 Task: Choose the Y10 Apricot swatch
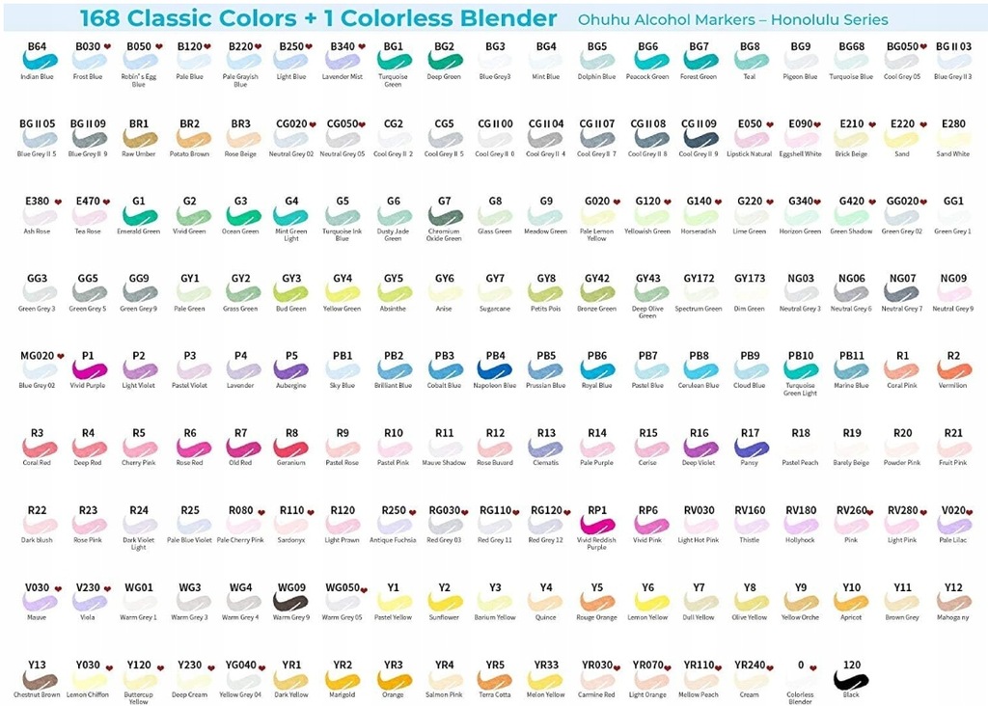(x=852, y=602)
